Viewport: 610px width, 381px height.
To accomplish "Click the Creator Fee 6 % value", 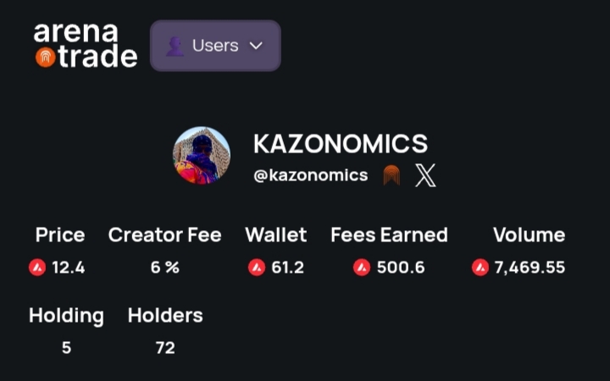I will [x=165, y=268].
